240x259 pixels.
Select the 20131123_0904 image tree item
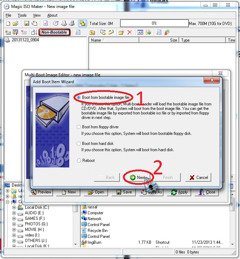[25, 40]
